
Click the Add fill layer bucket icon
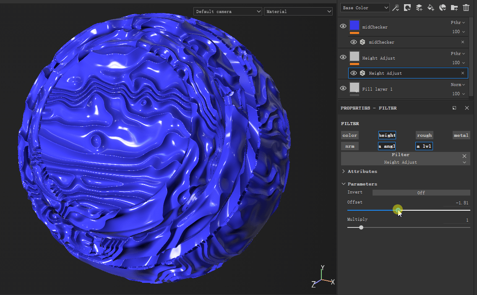point(431,8)
